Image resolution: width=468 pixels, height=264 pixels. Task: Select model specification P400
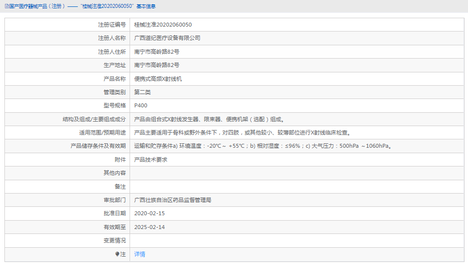(x=140, y=105)
